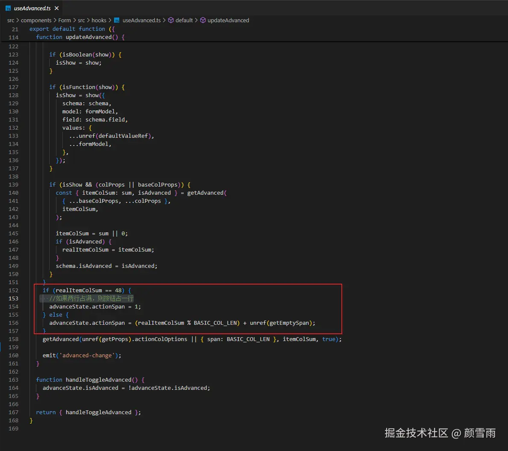
Task: Click 'realItemColSum = itemColSum;' line
Action: 108,250
